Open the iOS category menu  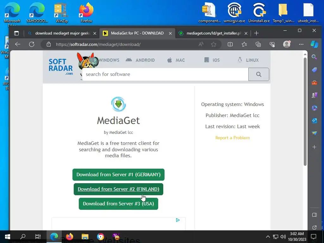click(x=212, y=60)
